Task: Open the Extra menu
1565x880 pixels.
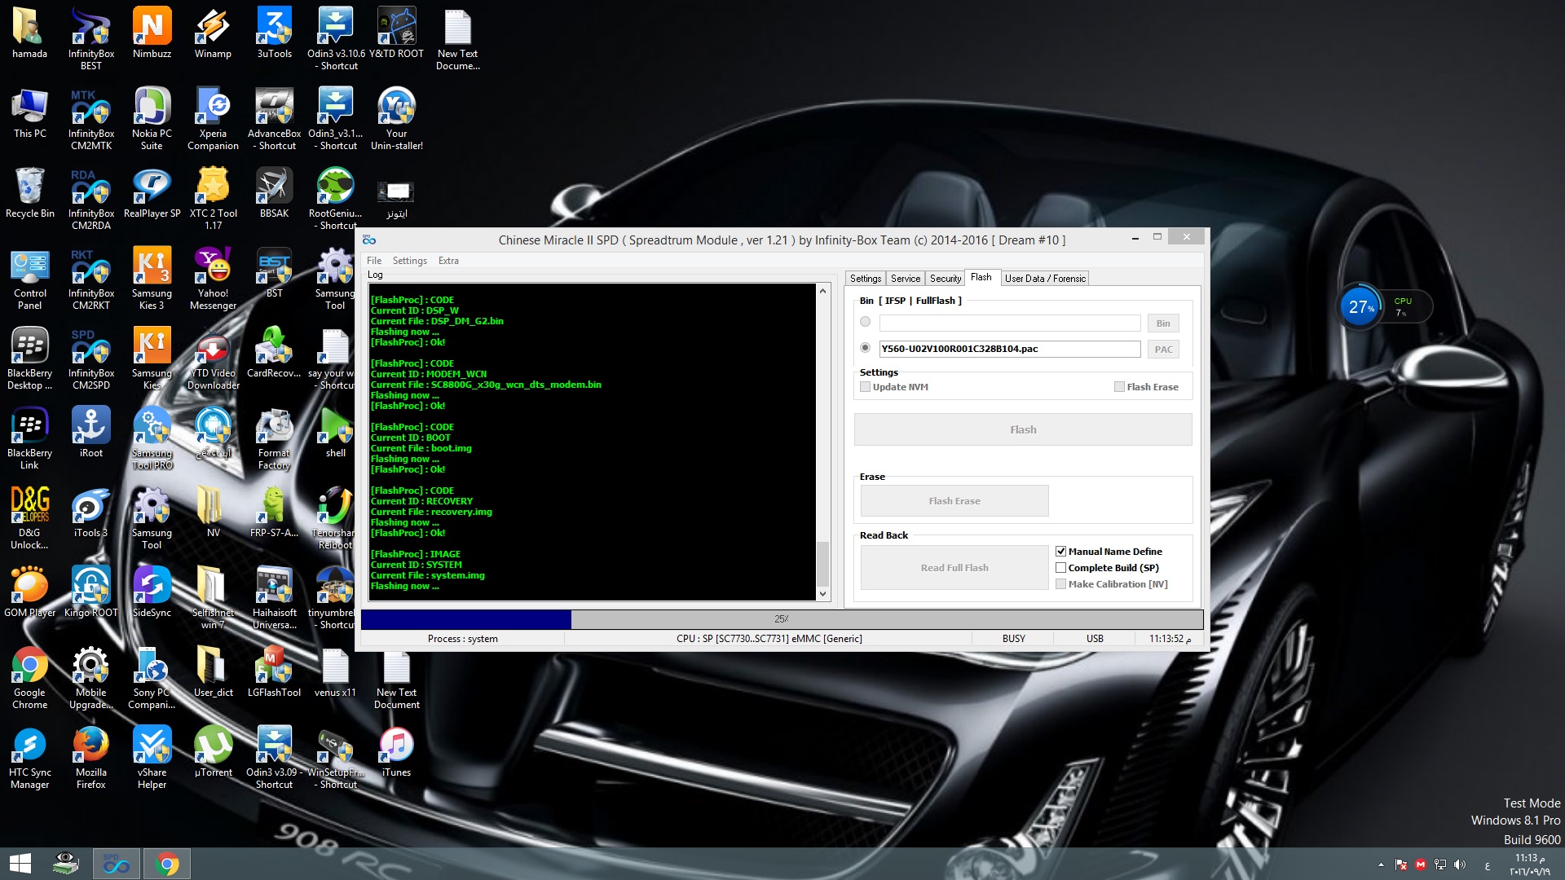Action: (448, 261)
